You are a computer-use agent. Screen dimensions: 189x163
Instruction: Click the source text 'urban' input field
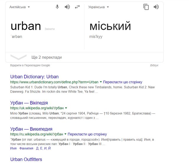[26, 27]
